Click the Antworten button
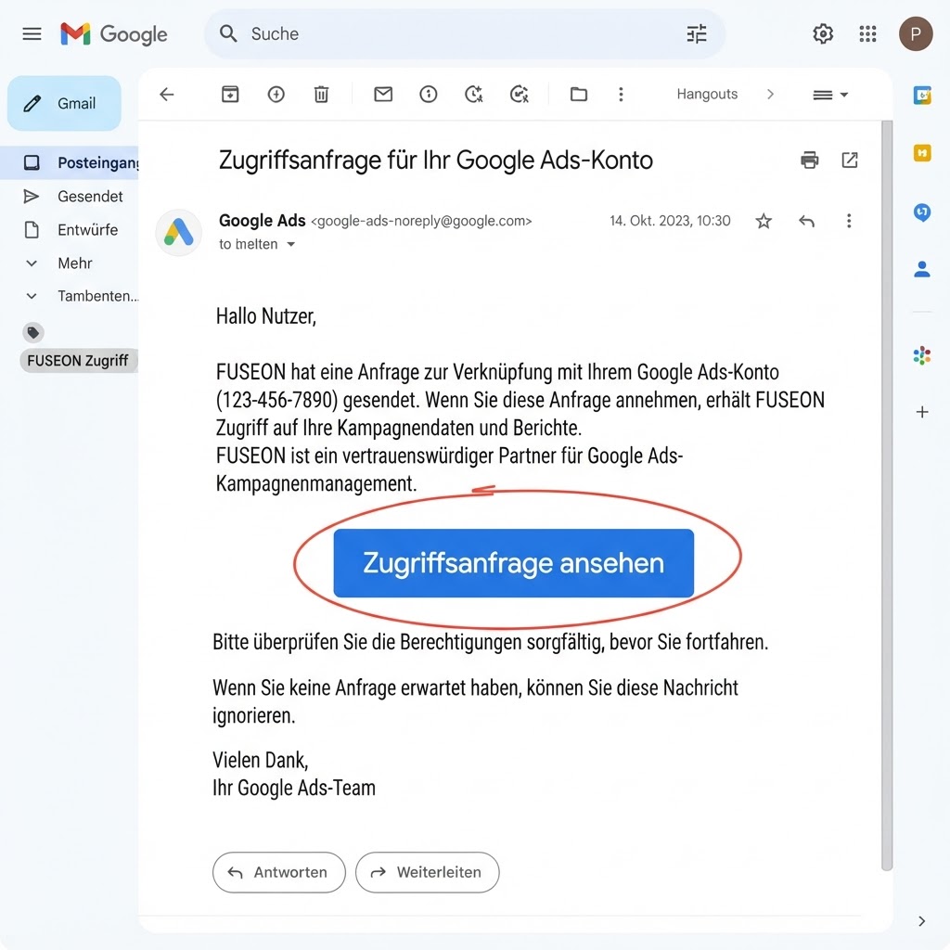950x950 pixels. point(278,872)
